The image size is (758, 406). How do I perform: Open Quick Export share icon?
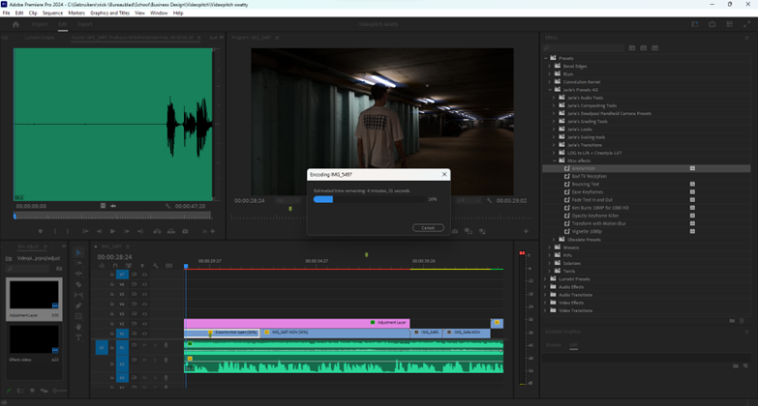click(x=713, y=24)
